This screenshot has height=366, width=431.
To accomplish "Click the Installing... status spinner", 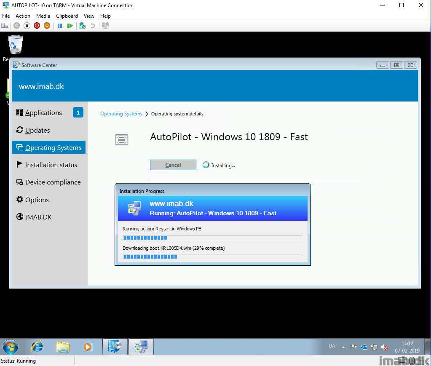I will [206, 165].
